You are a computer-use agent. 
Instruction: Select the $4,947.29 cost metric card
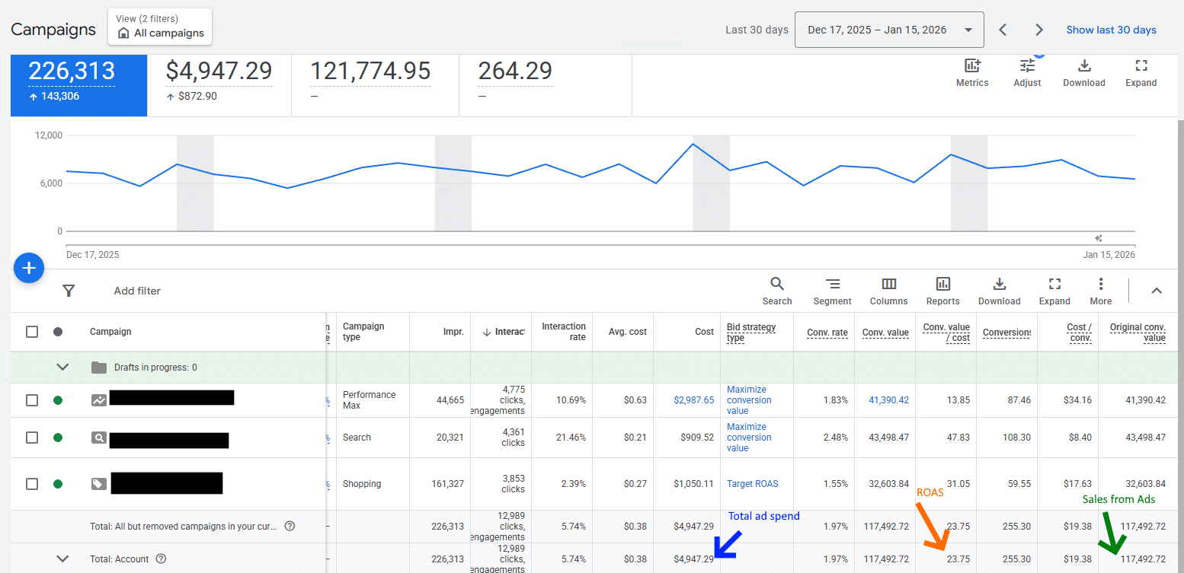click(x=219, y=84)
